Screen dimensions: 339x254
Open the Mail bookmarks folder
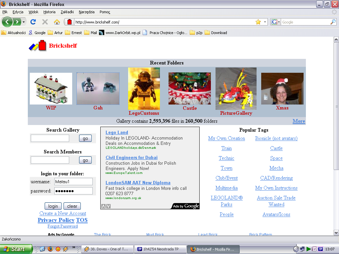pos(91,33)
